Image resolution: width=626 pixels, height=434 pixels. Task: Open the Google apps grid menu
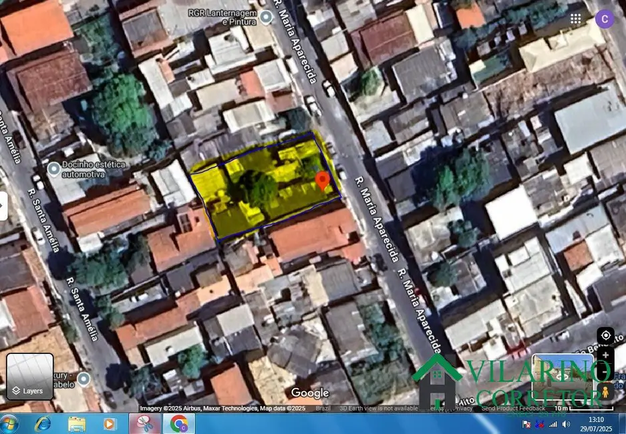click(x=575, y=19)
